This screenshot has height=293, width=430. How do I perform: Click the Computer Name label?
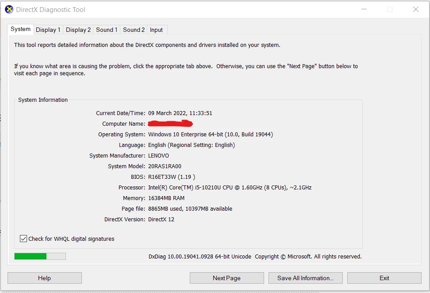coord(124,124)
